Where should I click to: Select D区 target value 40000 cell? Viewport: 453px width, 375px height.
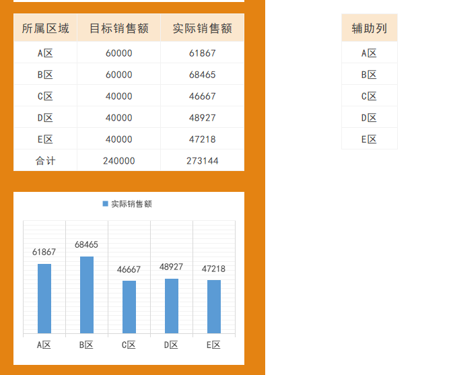(x=118, y=117)
